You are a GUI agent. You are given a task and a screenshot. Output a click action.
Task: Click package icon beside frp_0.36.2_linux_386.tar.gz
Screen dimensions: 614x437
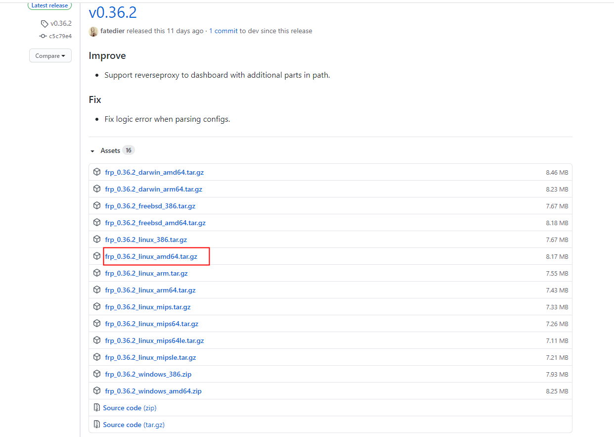point(97,240)
